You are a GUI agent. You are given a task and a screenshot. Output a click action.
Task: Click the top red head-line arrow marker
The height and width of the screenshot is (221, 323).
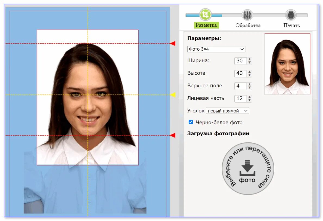pyautogui.click(x=173, y=43)
